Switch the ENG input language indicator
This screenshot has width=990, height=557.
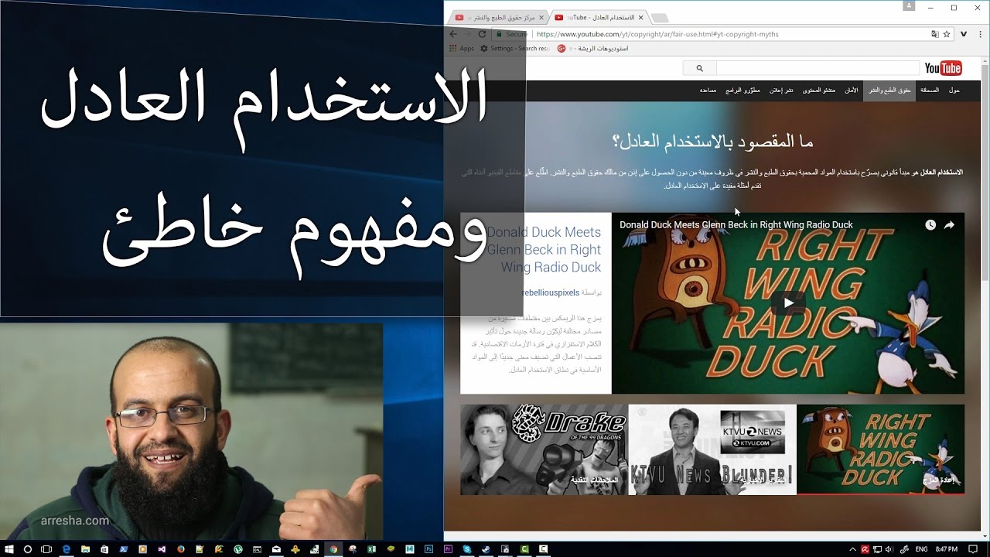pyautogui.click(x=921, y=549)
